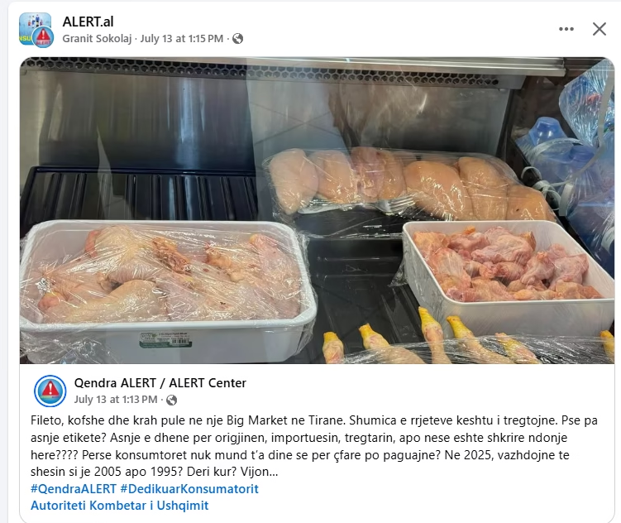
Task: Open the ALERT.al page profile picture
Action: click(36, 29)
